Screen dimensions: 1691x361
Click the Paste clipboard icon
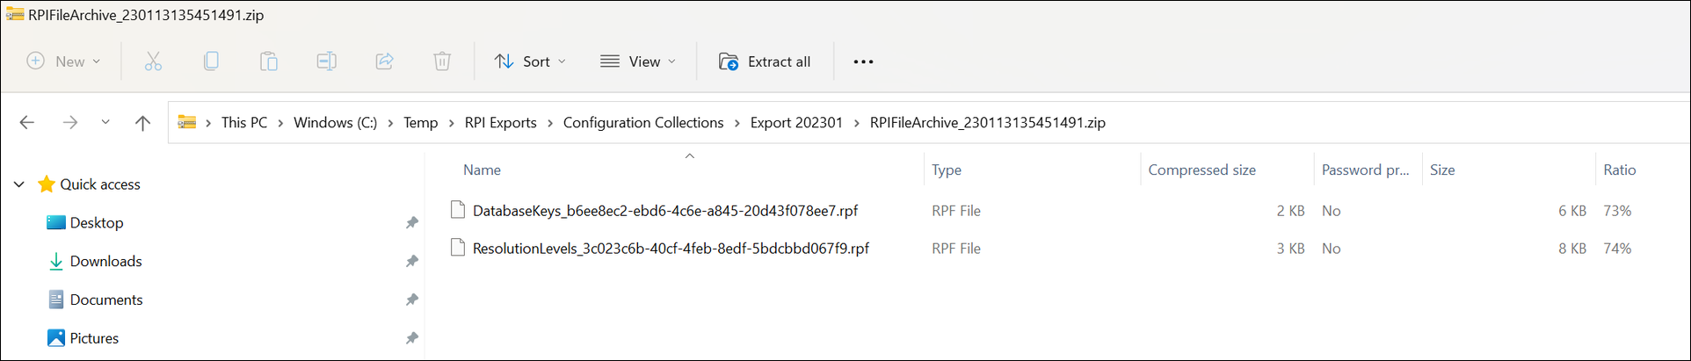(x=269, y=61)
